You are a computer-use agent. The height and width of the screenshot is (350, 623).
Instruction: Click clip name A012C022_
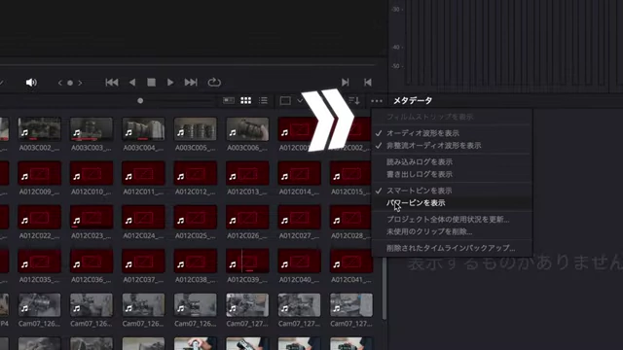(x=39, y=235)
